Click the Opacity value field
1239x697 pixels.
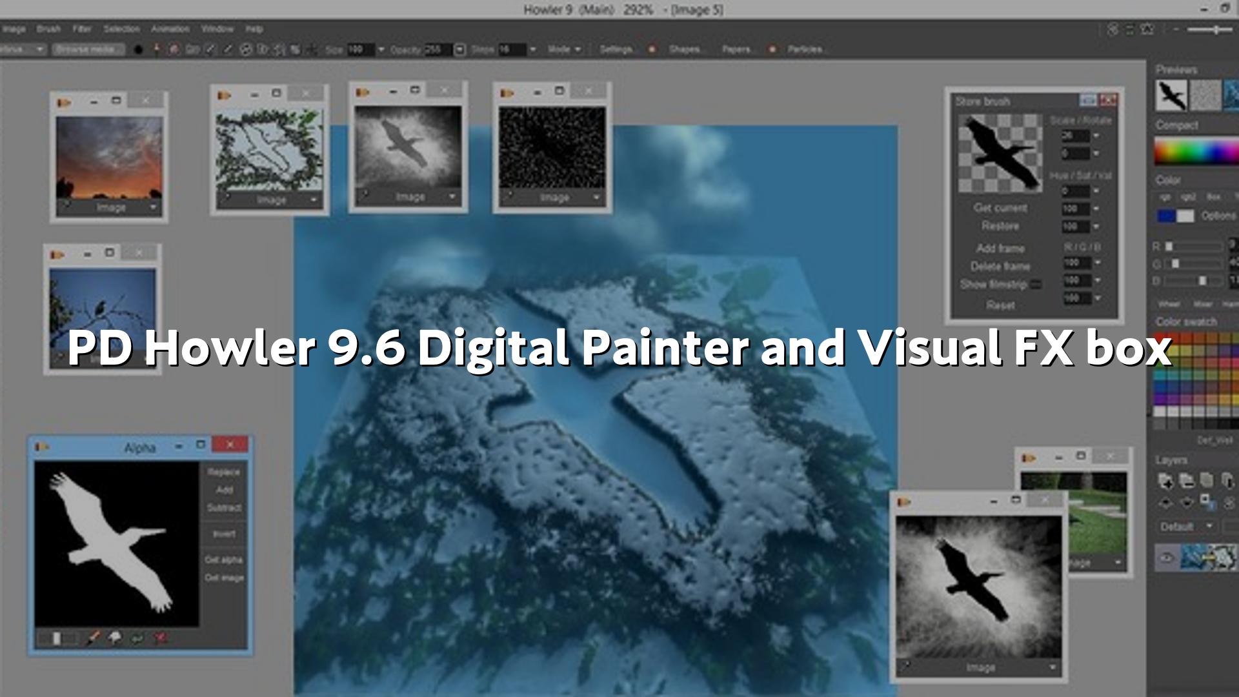(438, 50)
